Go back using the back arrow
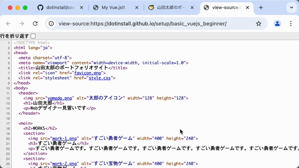 [8, 24]
